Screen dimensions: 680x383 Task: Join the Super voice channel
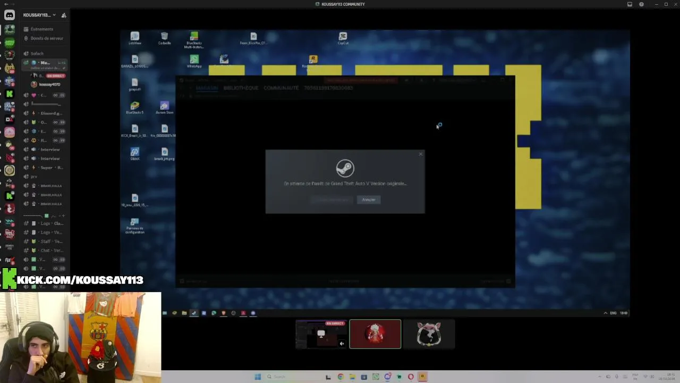(45, 168)
